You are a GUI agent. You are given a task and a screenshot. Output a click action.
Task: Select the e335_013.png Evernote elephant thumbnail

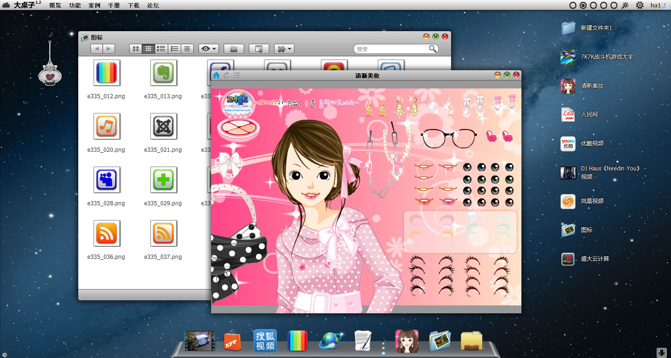[x=164, y=73]
